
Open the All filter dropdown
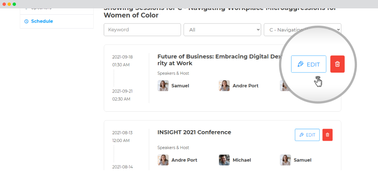click(x=222, y=30)
